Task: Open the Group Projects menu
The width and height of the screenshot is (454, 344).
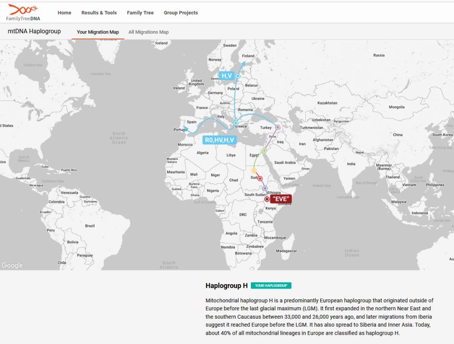Action: [x=181, y=13]
